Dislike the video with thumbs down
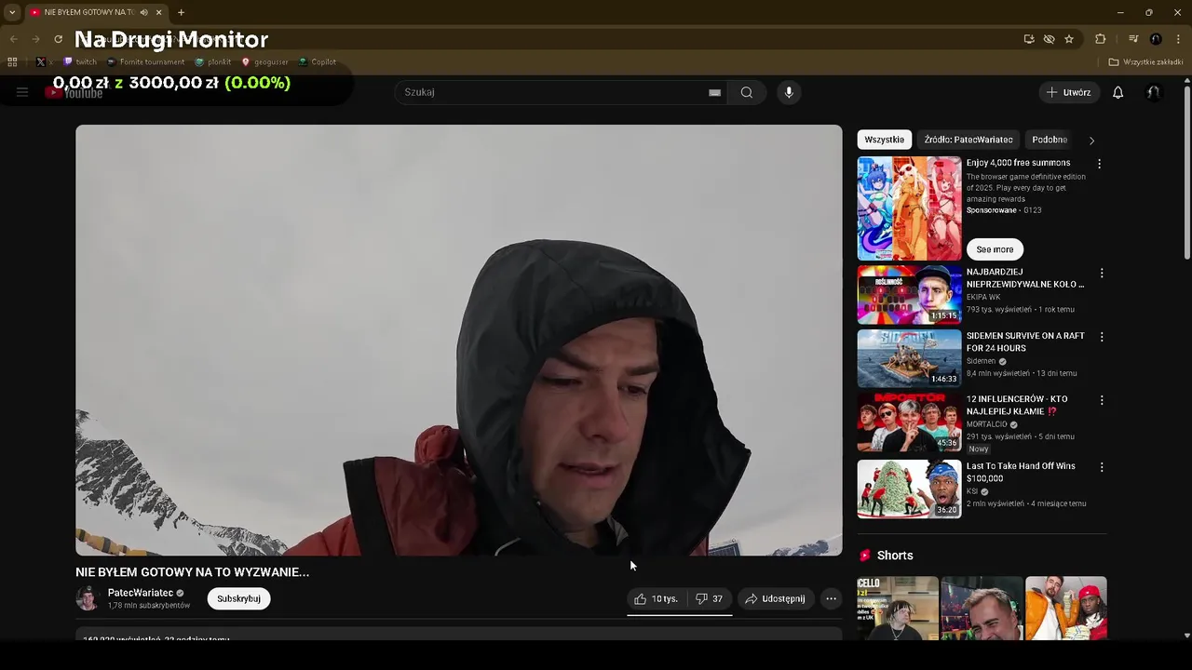 pos(710,598)
